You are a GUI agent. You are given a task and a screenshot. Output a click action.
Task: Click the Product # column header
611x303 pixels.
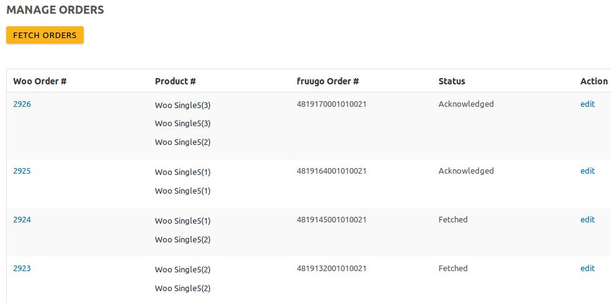(176, 81)
